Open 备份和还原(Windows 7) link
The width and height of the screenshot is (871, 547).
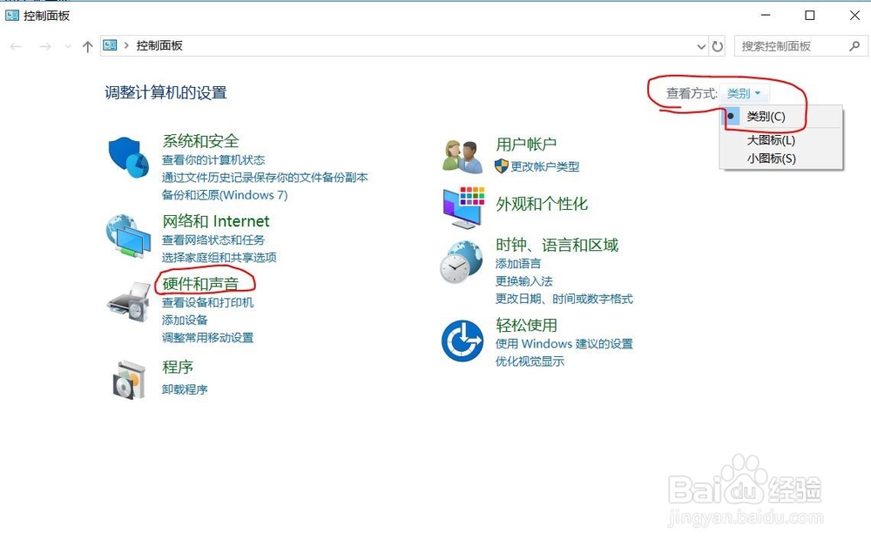coord(225,195)
